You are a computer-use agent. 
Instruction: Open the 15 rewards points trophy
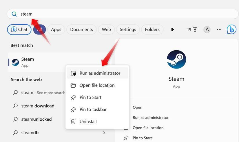coord(192,29)
